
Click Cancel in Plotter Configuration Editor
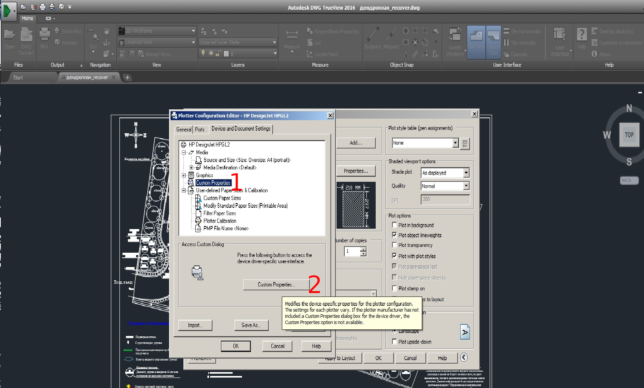point(278,346)
